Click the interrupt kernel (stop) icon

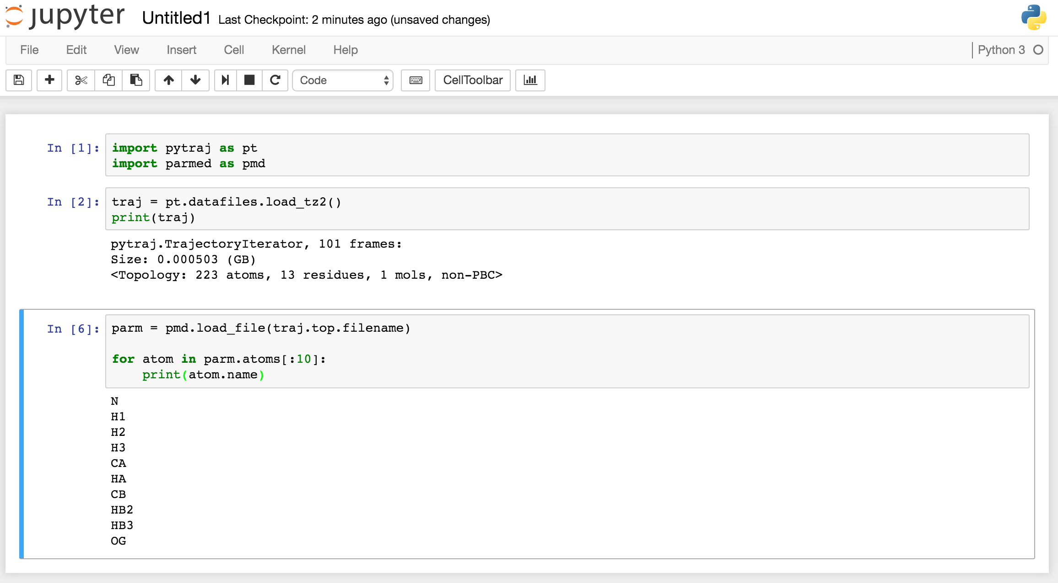(249, 79)
